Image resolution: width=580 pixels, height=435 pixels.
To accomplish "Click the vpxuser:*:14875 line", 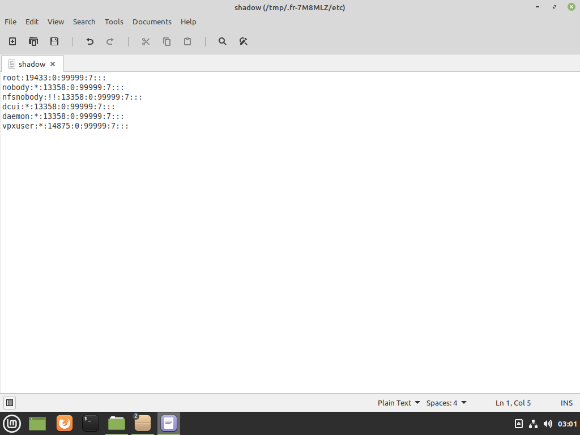I will [x=66, y=126].
